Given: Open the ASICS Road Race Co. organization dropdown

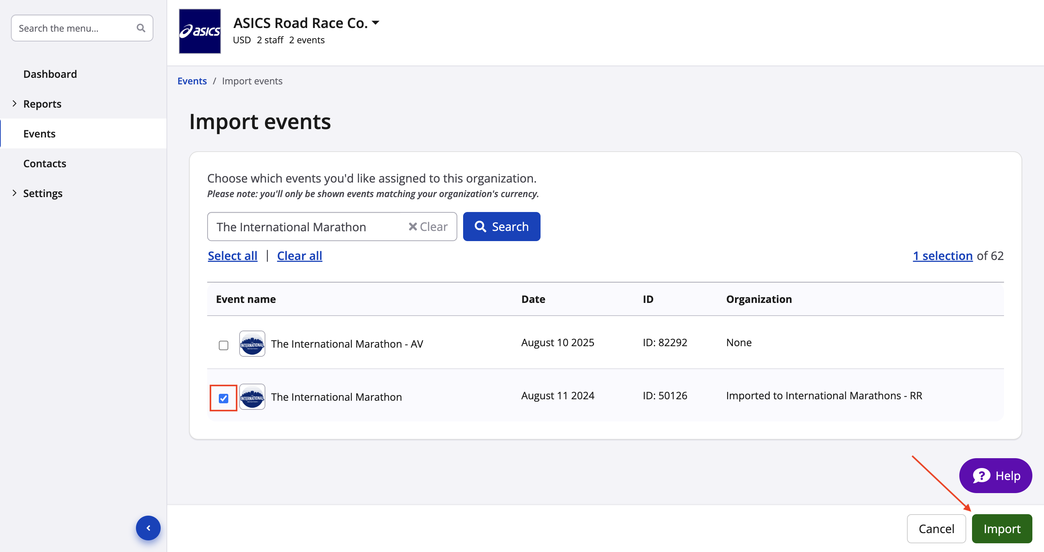Looking at the screenshot, I should 375,23.
